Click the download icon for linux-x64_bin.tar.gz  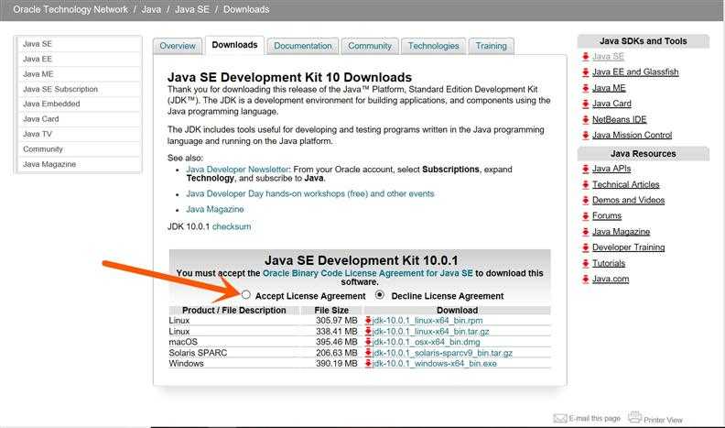click(x=368, y=331)
